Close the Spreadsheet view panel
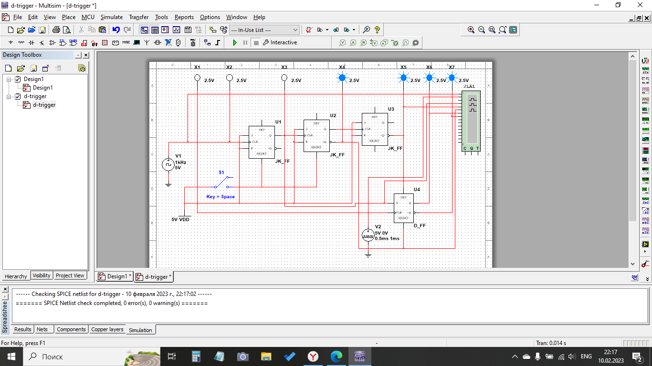Screen dimensions: 652x366 pos(5,289)
